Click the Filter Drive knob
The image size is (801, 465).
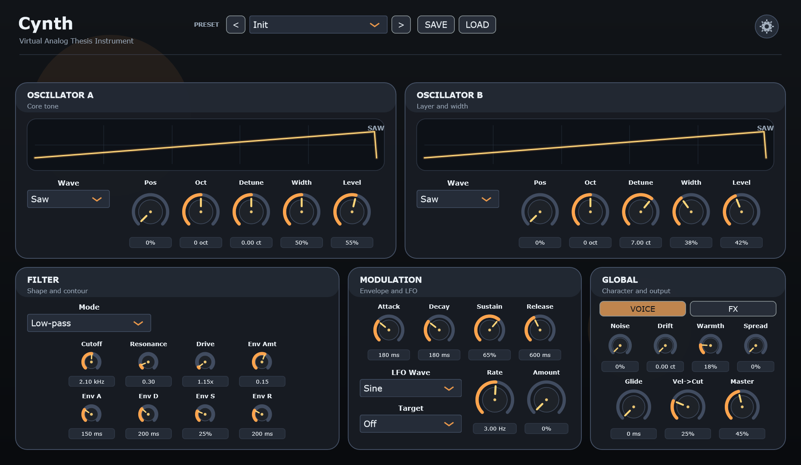[x=205, y=362]
